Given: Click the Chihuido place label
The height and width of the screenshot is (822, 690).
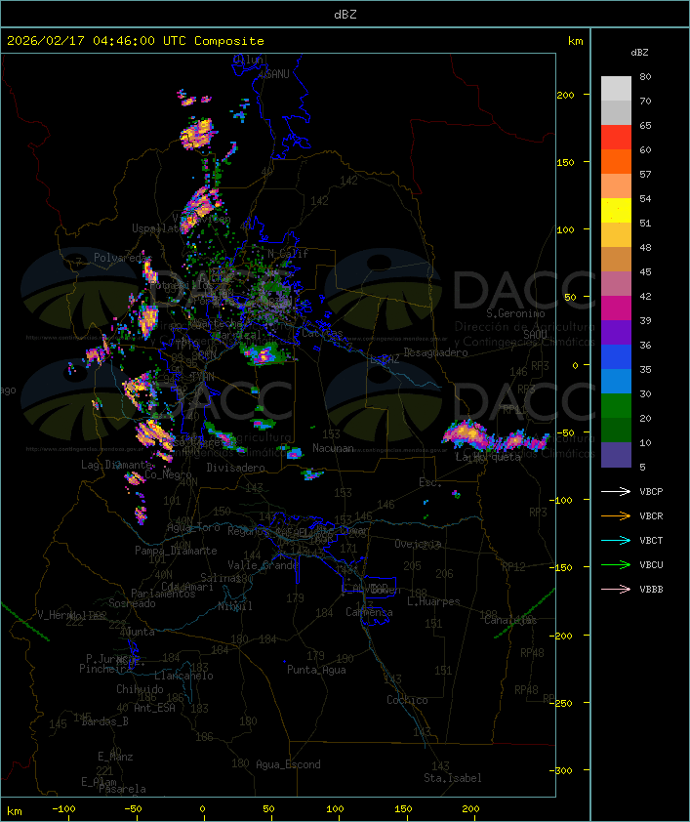Looking at the screenshot, I should pyautogui.click(x=140, y=689).
